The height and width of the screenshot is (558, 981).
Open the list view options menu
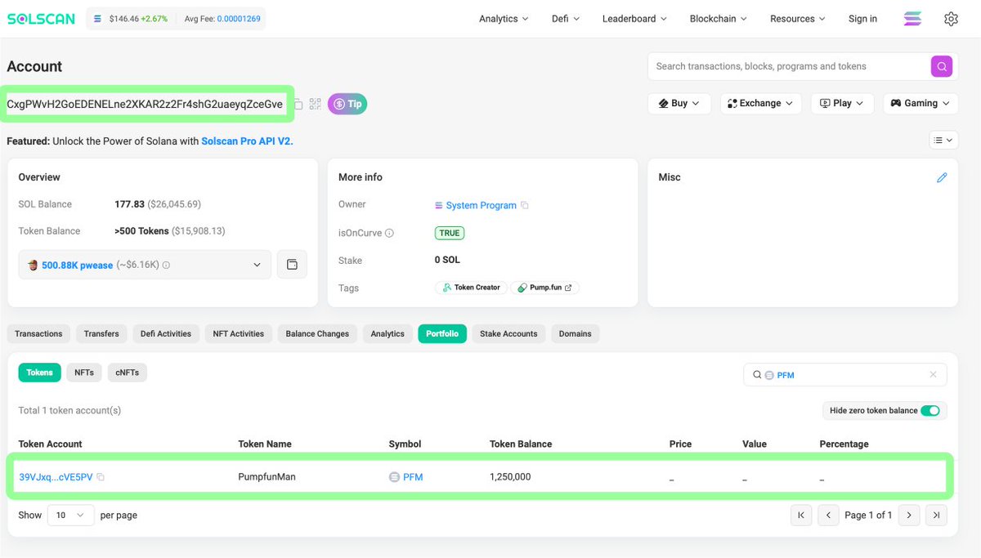tap(943, 141)
